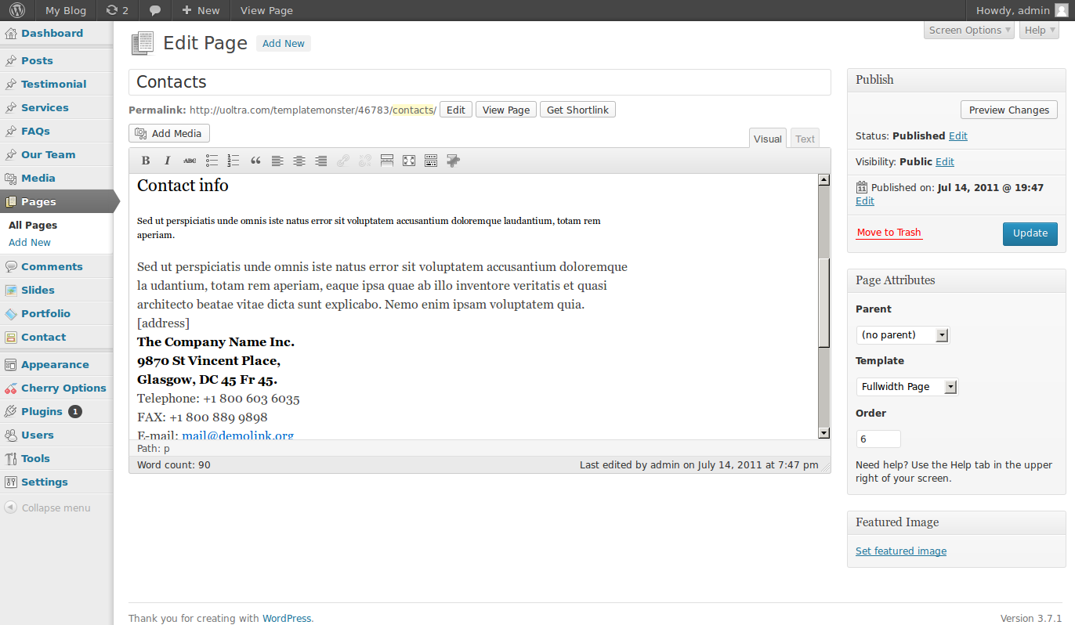Switch to the Visual editor tab
This screenshot has width=1075, height=625.
point(768,139)
